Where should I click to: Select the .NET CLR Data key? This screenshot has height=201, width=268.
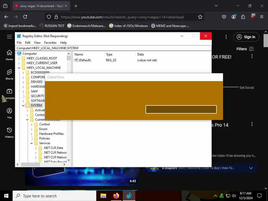click(53, 148)
